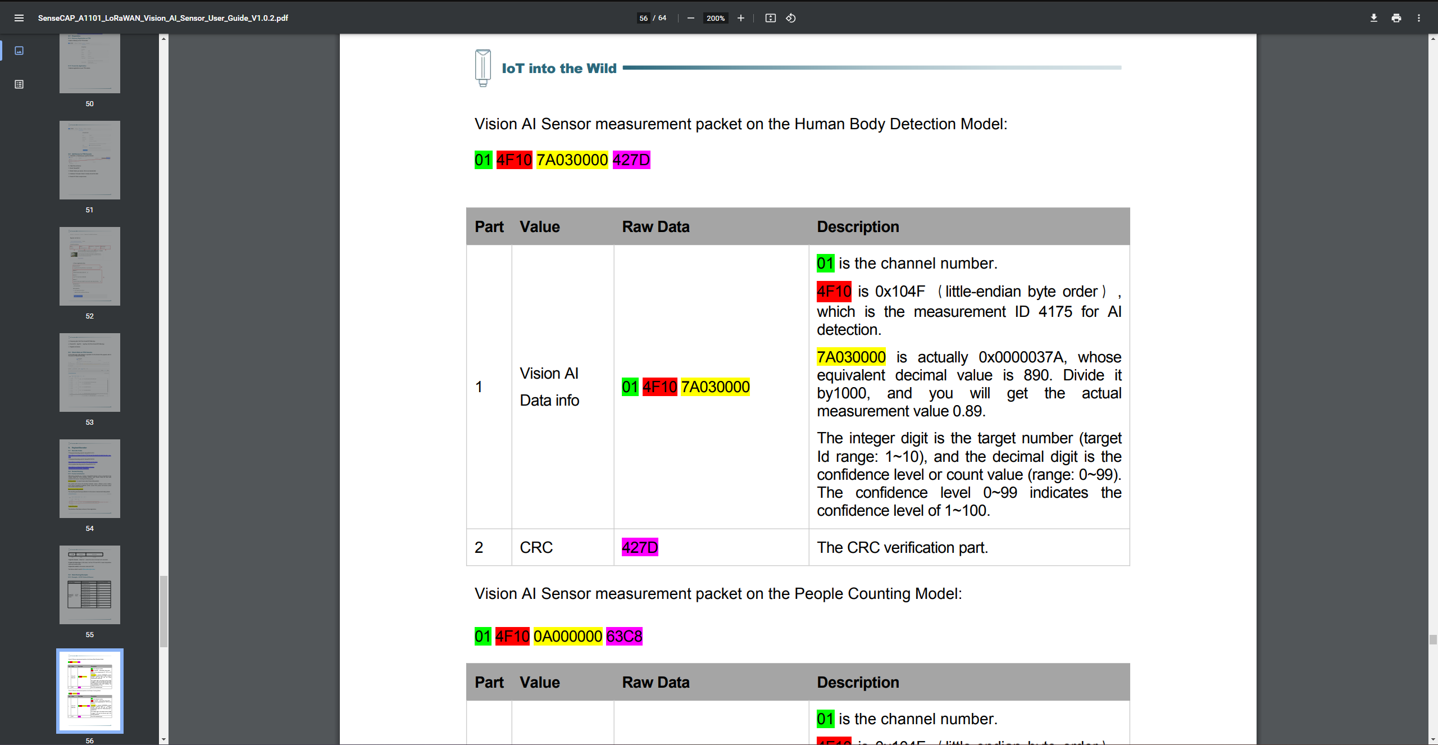This screenshot has height=745, width=1438.
Task: Download the PDF file
Action: point(1373,17)
